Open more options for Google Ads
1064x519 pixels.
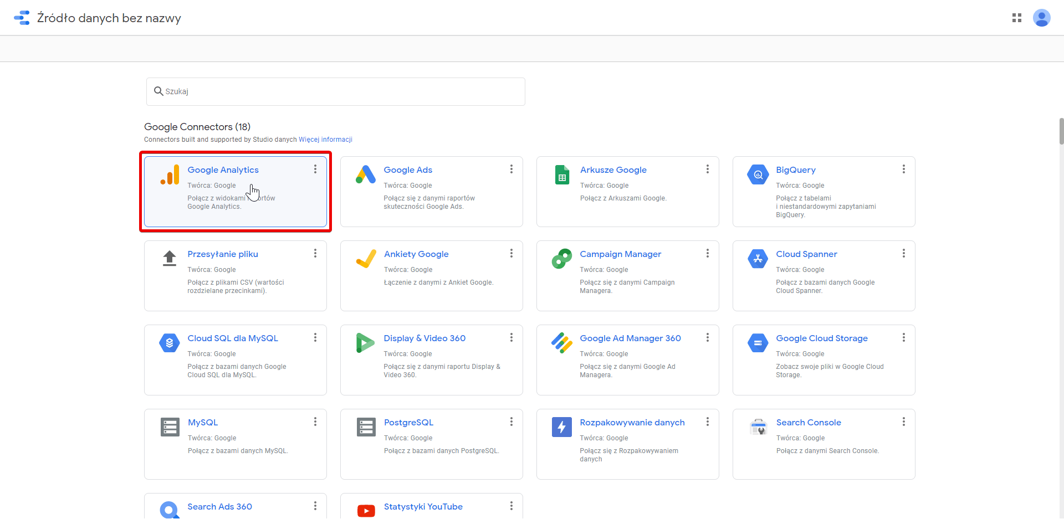coord(511,169)
